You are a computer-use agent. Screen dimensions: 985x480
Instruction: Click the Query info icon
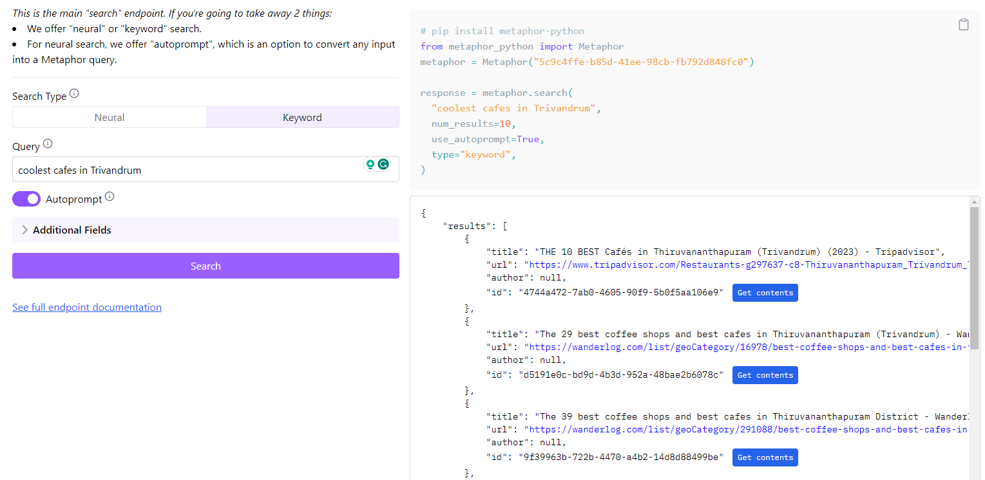click(48, 144)
